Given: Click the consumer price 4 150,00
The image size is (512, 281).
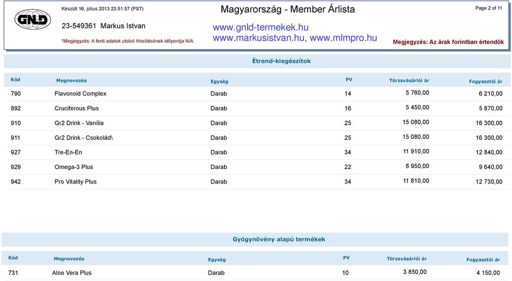Looking at the screenshot, I should point(488,273).
